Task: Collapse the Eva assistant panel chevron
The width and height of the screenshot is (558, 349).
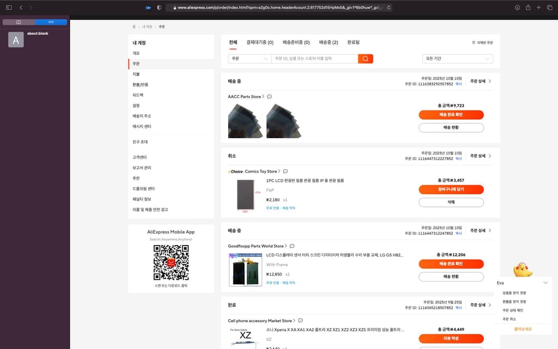Action: (545, 283)
